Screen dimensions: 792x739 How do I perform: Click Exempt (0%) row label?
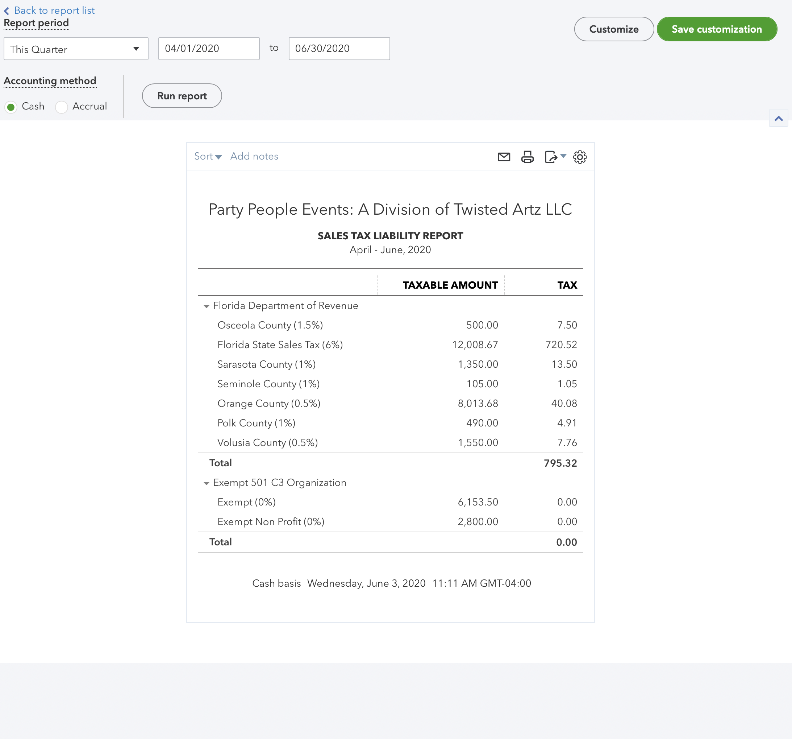(247, 502)
